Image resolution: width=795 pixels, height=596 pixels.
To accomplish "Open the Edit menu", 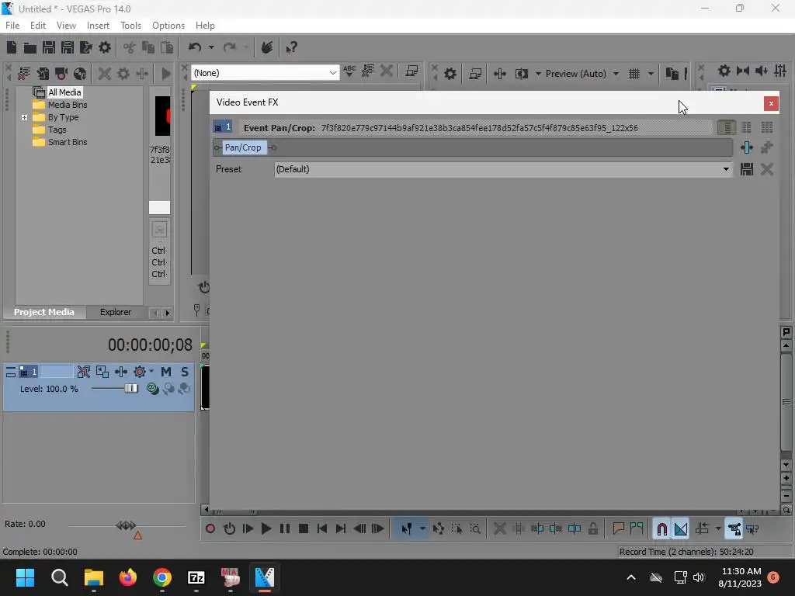I will pyautogui.click(x=38, y=26).
